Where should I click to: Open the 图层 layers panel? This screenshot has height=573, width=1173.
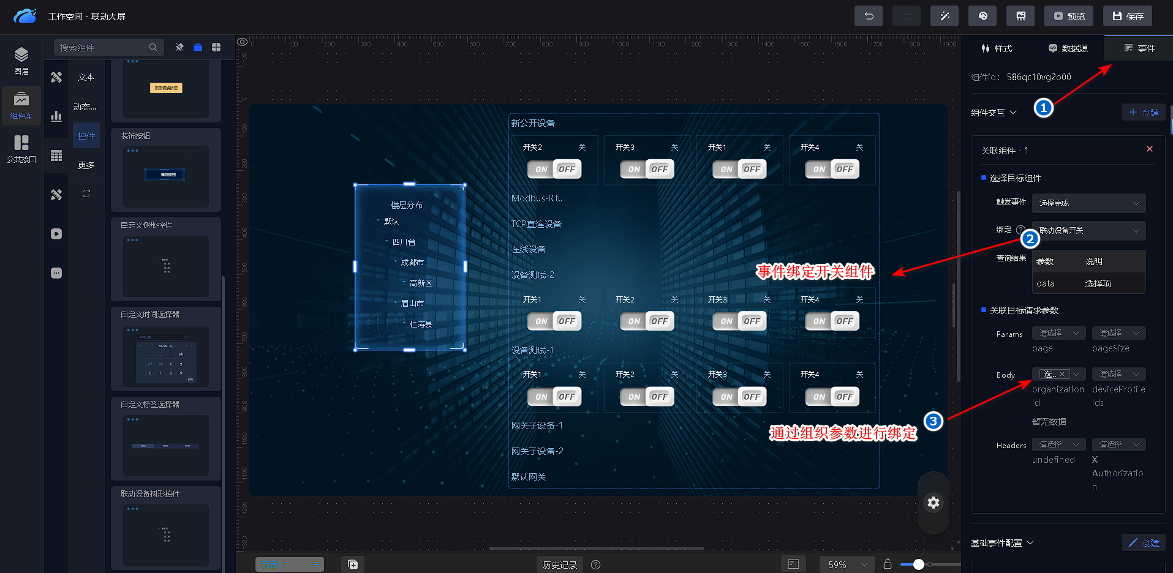21,61
